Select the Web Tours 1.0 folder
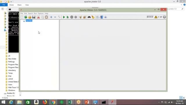The height and width of the screenshot is (105, 186). 13,87
